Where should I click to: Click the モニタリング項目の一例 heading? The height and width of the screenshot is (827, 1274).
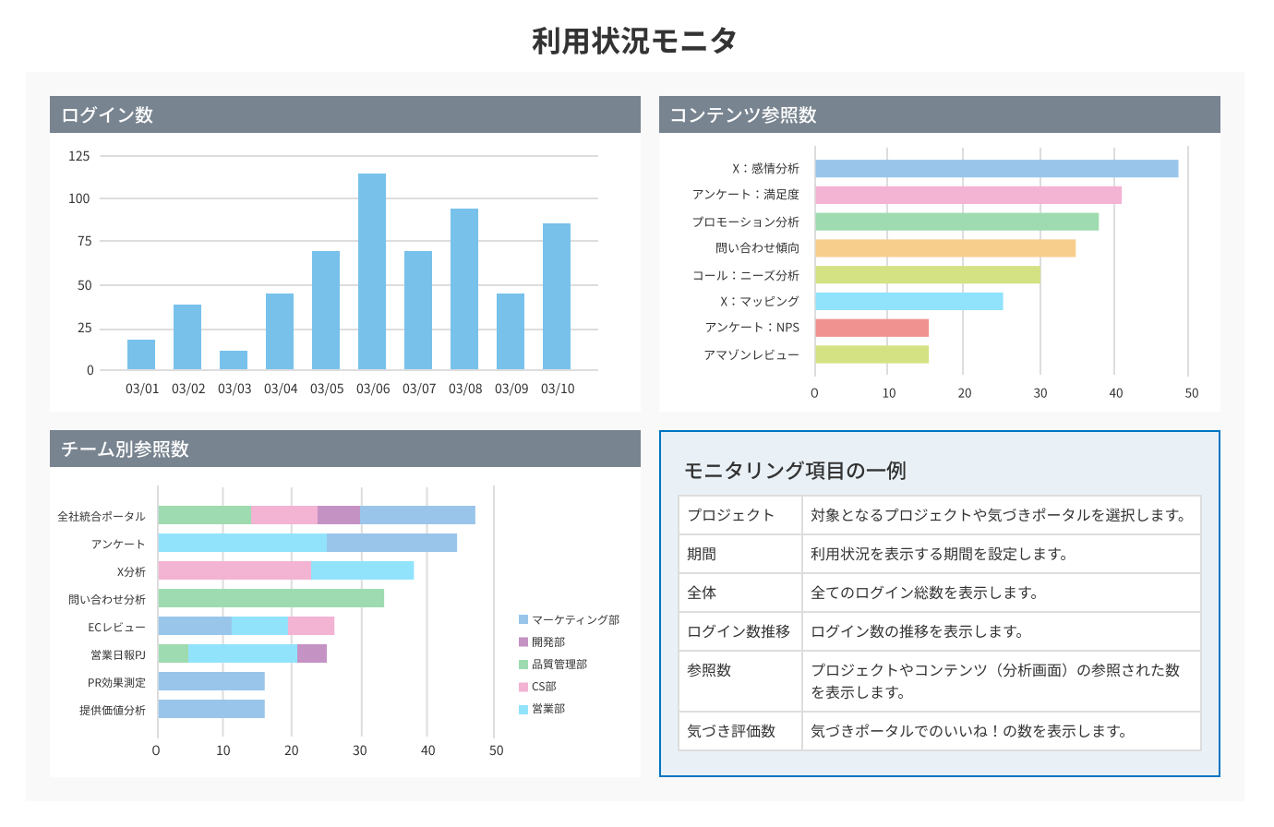coord(795,471)
